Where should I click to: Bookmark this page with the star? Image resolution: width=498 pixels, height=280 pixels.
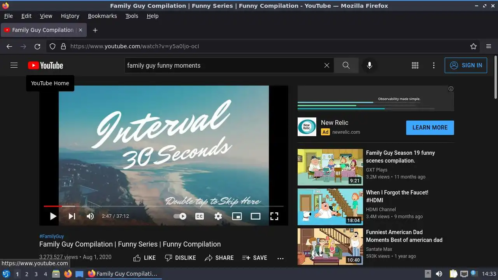coord(473,46)
